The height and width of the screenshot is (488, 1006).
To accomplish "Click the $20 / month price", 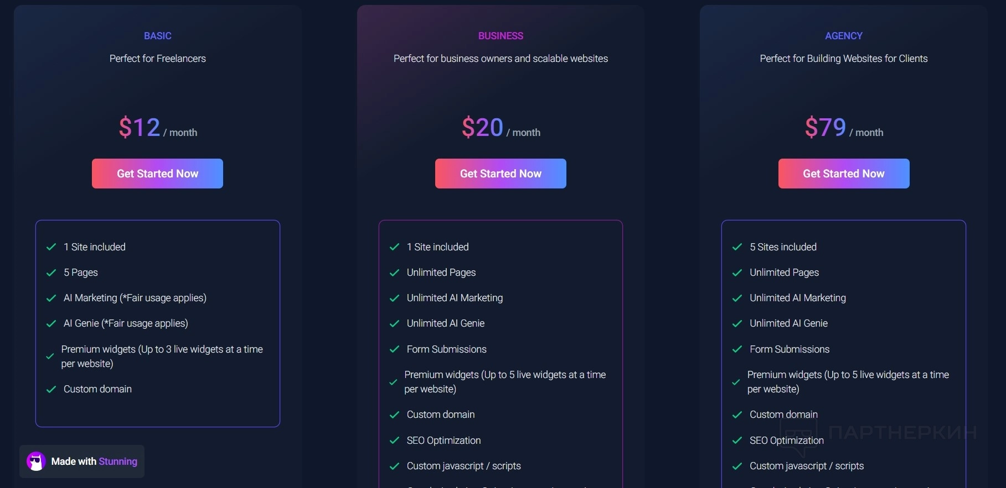I will [501, 128].
